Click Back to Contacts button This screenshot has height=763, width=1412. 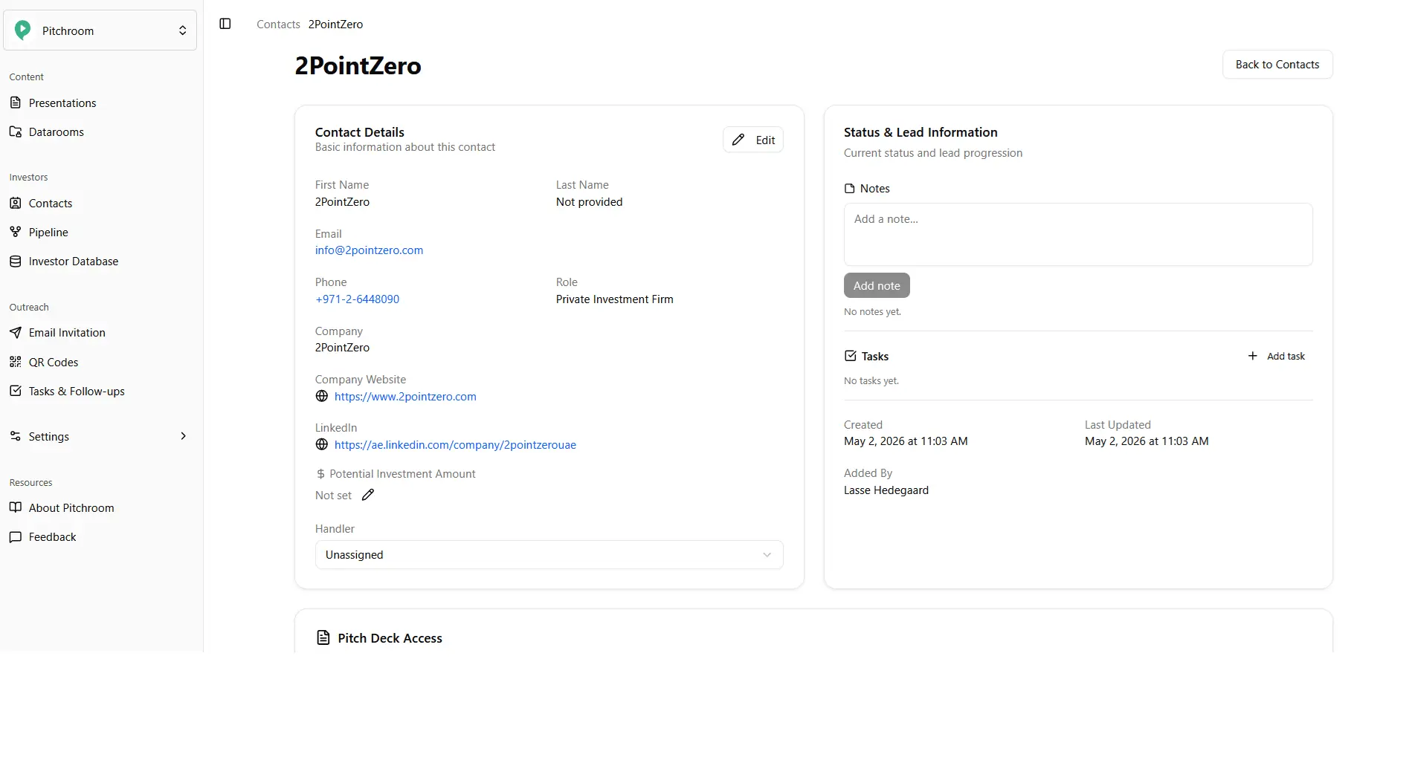pyautogui.click(x=1277, y=65)
